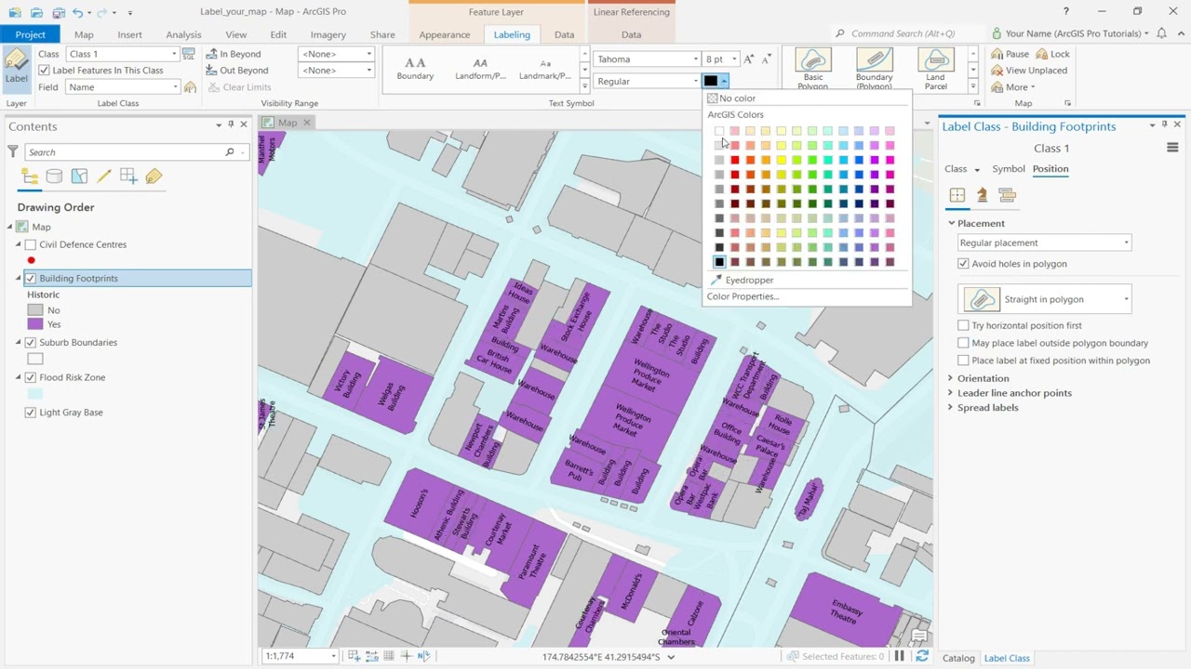Enable Try horizontal position first

click(x=963, y=325)
